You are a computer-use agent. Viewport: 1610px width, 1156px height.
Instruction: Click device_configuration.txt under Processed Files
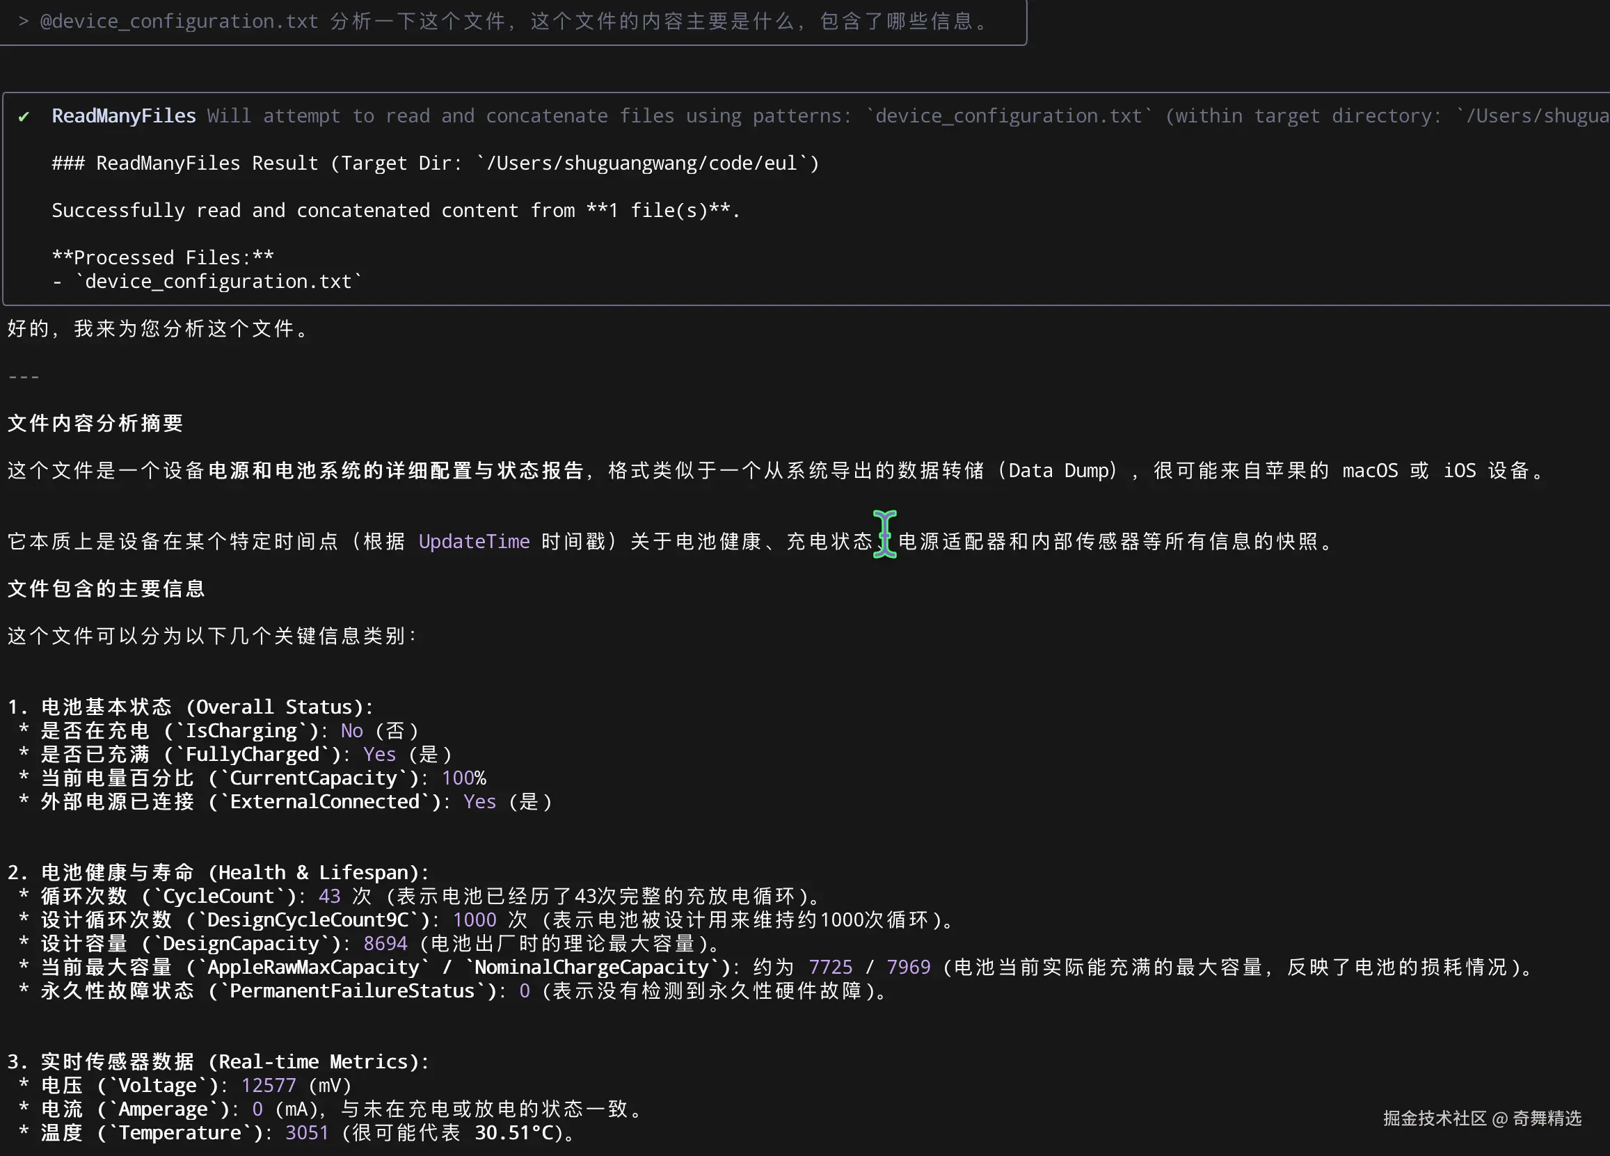point(218,282)
